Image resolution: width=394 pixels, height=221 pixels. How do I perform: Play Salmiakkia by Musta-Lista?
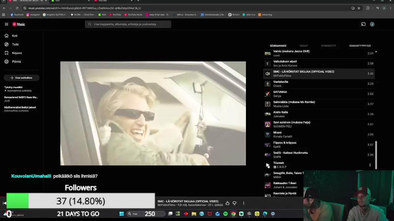tap(319, 104)
